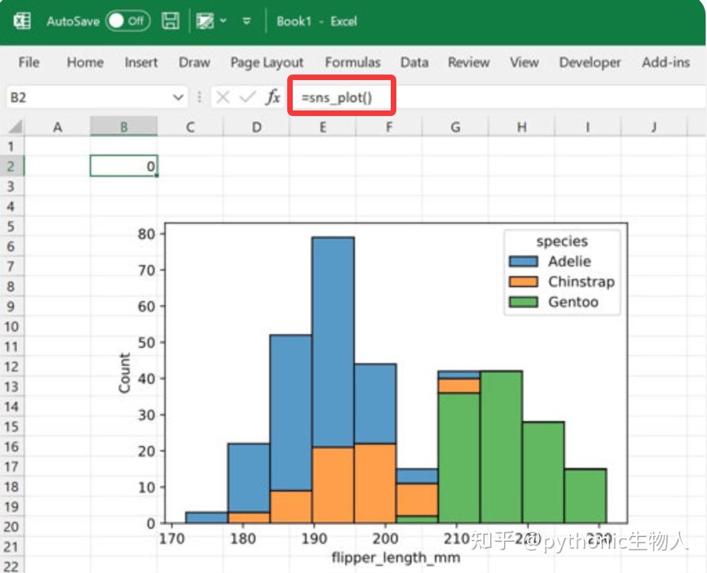This screenshot has width=707, height=573.
Task: Click the Excel application icon
Action: [21, 21]
